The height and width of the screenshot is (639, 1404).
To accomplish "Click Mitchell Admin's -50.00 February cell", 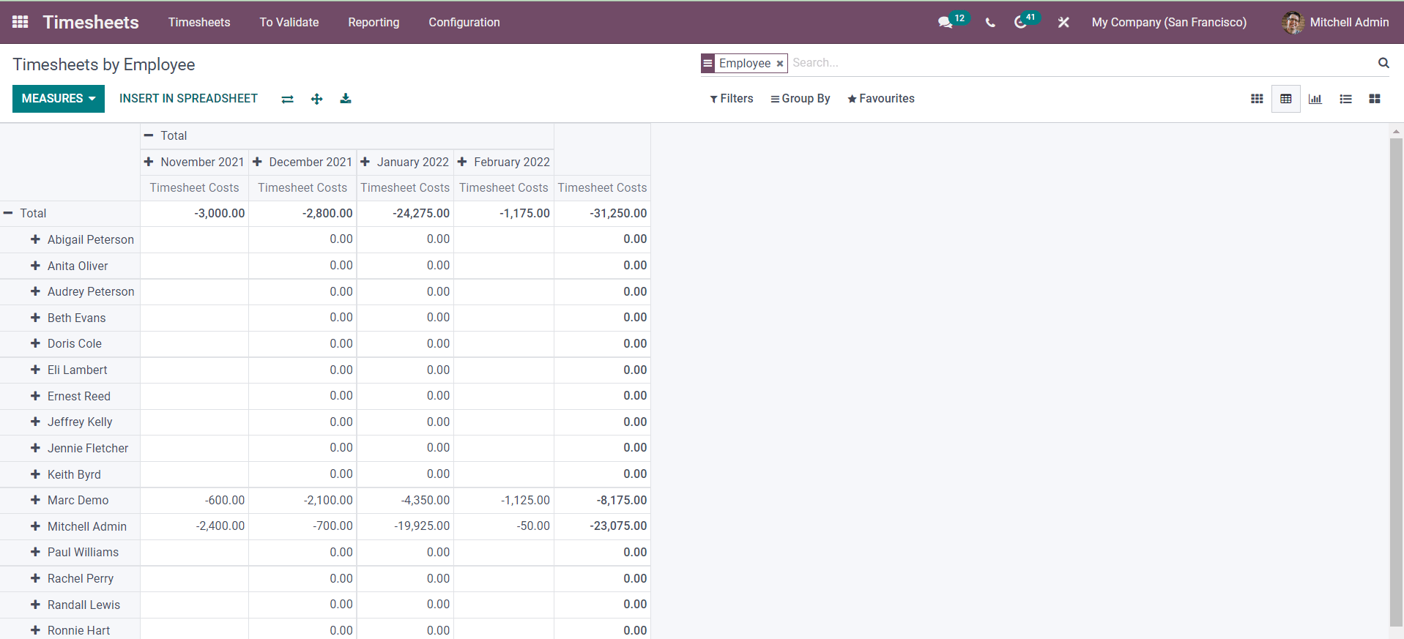I will (x=504, y=526).
